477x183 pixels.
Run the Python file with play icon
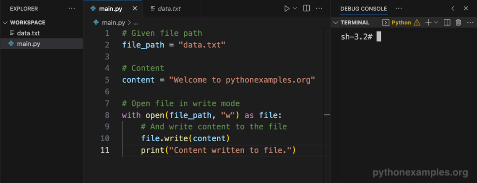click(286, 8)
